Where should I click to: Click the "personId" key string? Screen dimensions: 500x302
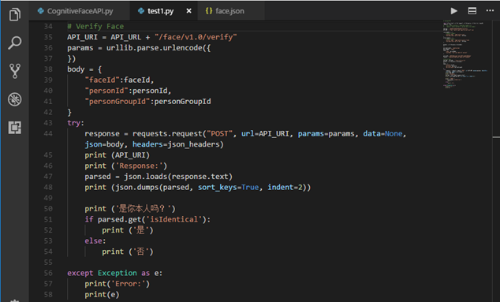pyautogui.click(x=106, y=91)
